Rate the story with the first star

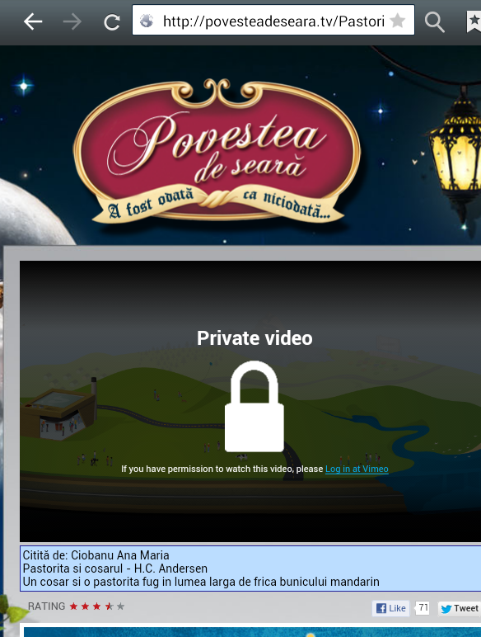73,606
